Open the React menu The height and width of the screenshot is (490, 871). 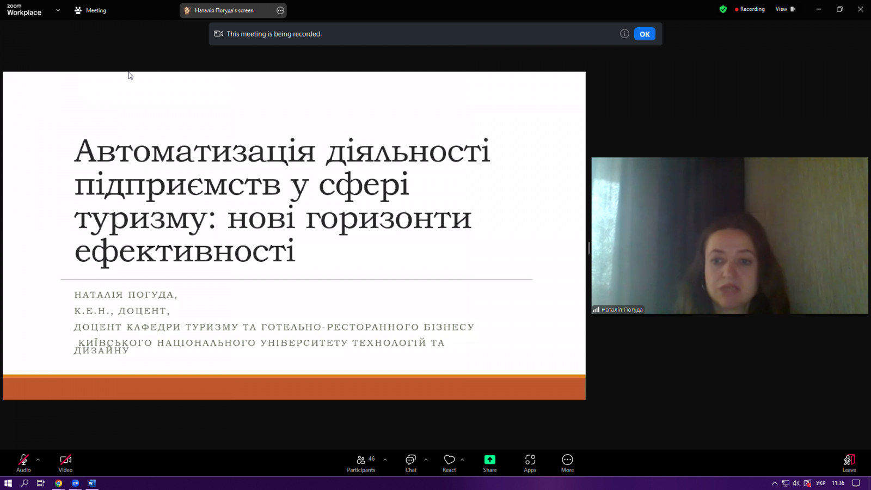click(x=449, y=463)
